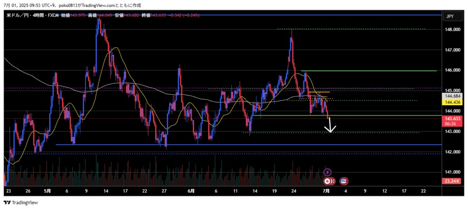Screen dimensions: 468x209
Task: Select the solid green line near 146.000
Action: click(x=366, y=71)
